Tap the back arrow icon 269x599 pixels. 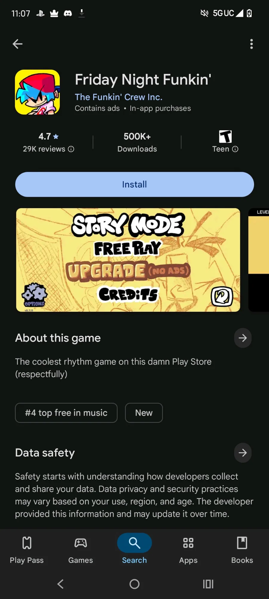(x=18, y=44)
